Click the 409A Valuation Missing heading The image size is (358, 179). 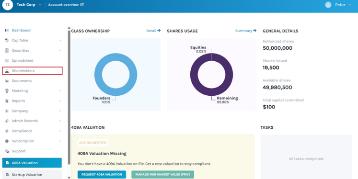tap(102, 154)
